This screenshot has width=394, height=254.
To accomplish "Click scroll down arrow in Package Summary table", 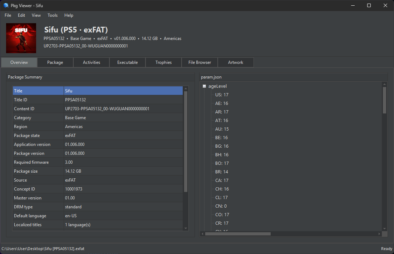I will click(186, 228).
